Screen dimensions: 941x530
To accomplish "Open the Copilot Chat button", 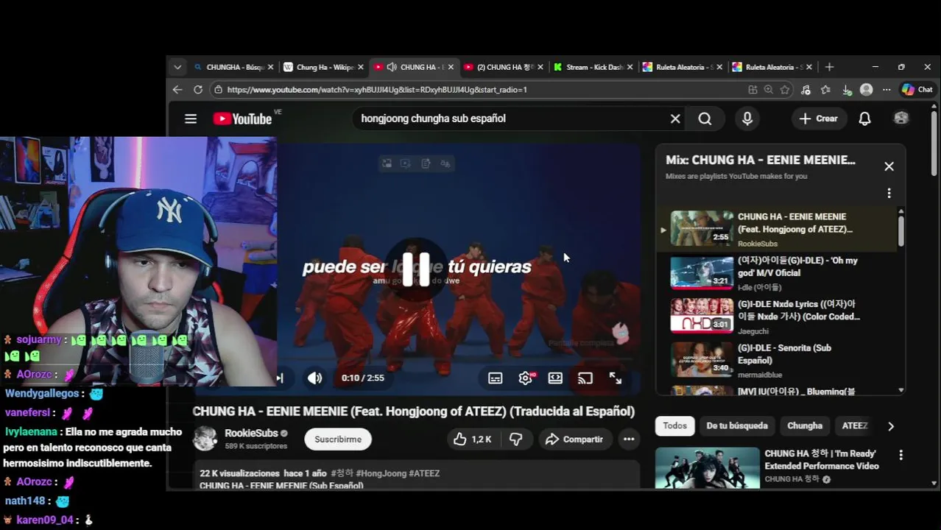I will 917,90.
